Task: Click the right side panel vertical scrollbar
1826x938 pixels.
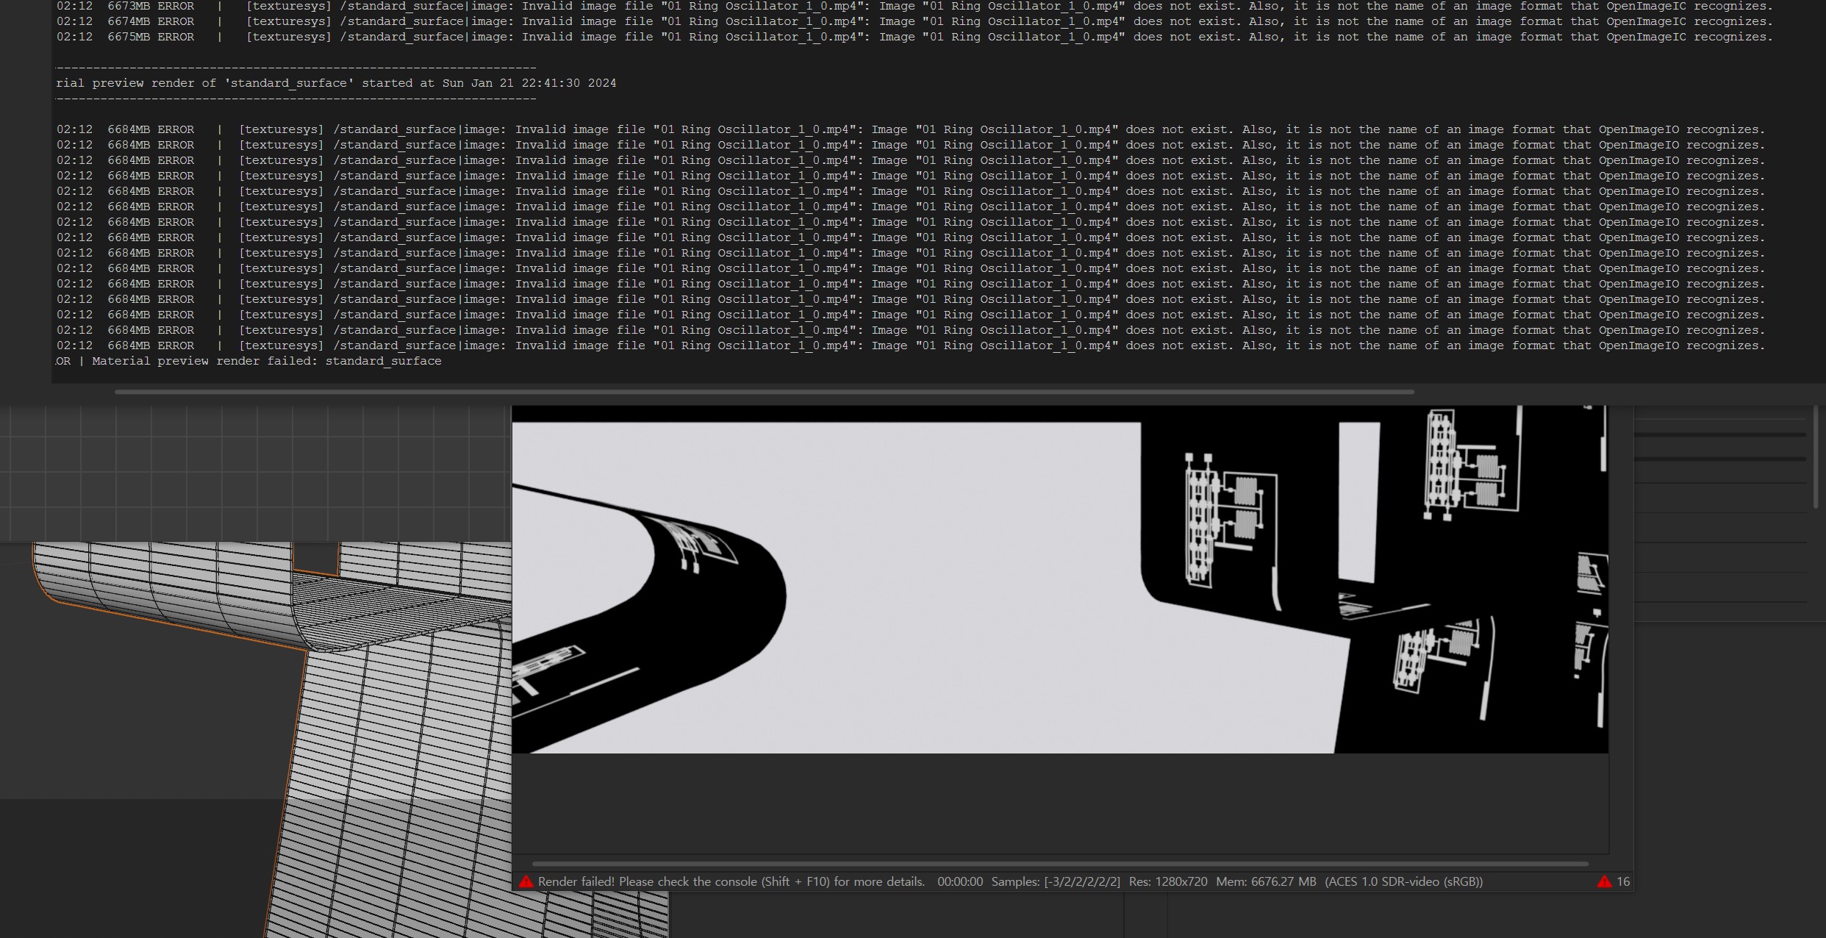Action: (1815, 456)
